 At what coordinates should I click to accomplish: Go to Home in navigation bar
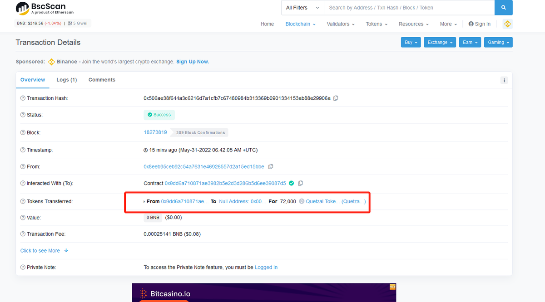[268, 24]
